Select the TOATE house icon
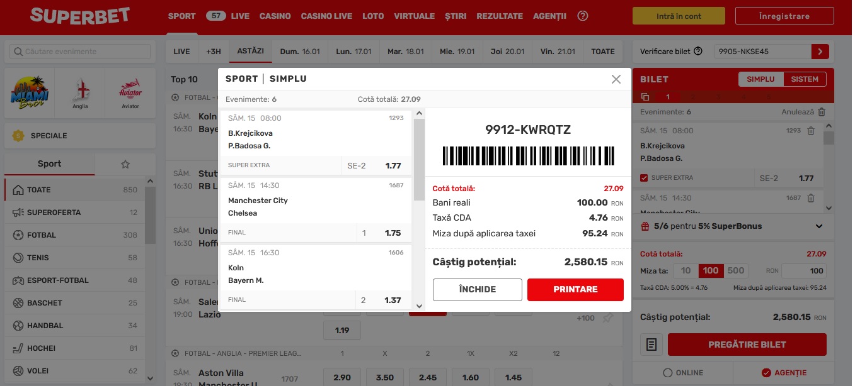Image resolution: width=855 pixels, height=386 pixels. (18, 190)
